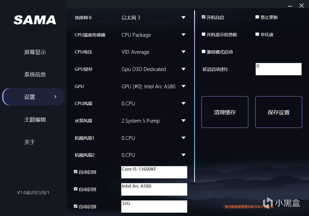Click the SAMA logo
309x216 pixels.
tap(35, 20)
